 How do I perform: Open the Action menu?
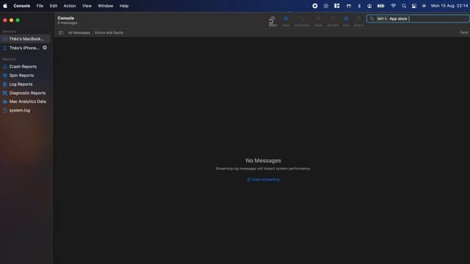pos(70,6)
